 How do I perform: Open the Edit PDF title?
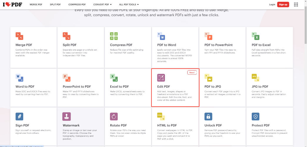[164, 86]
